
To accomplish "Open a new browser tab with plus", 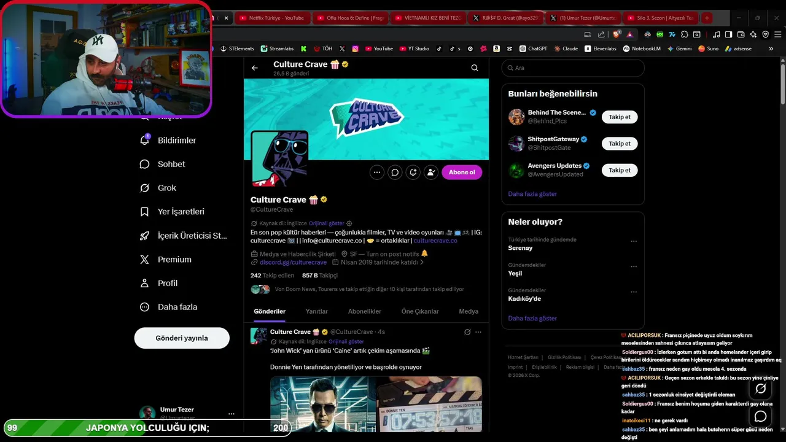I will point(707,18).
